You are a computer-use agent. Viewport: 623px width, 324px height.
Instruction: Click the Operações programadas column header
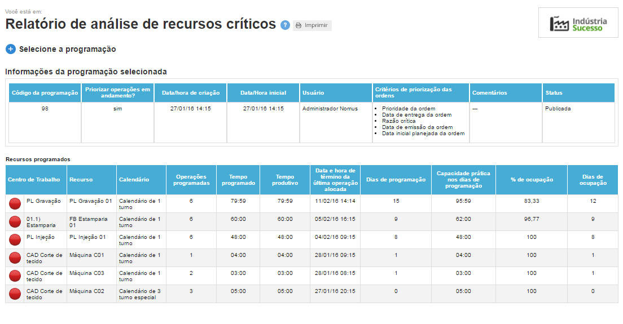click(191, 180)
